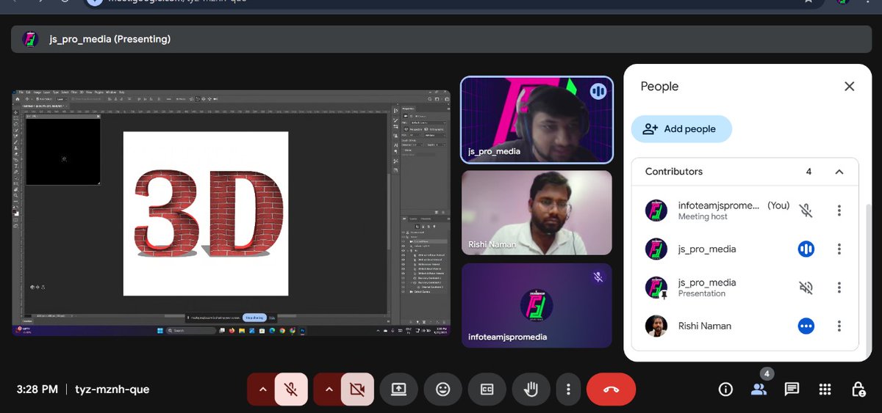
Task: Turn on the camera in the bottom bar
Action: 358,390
